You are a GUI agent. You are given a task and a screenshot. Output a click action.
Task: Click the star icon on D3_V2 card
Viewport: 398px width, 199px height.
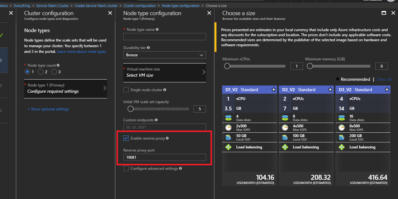point(387,90)
